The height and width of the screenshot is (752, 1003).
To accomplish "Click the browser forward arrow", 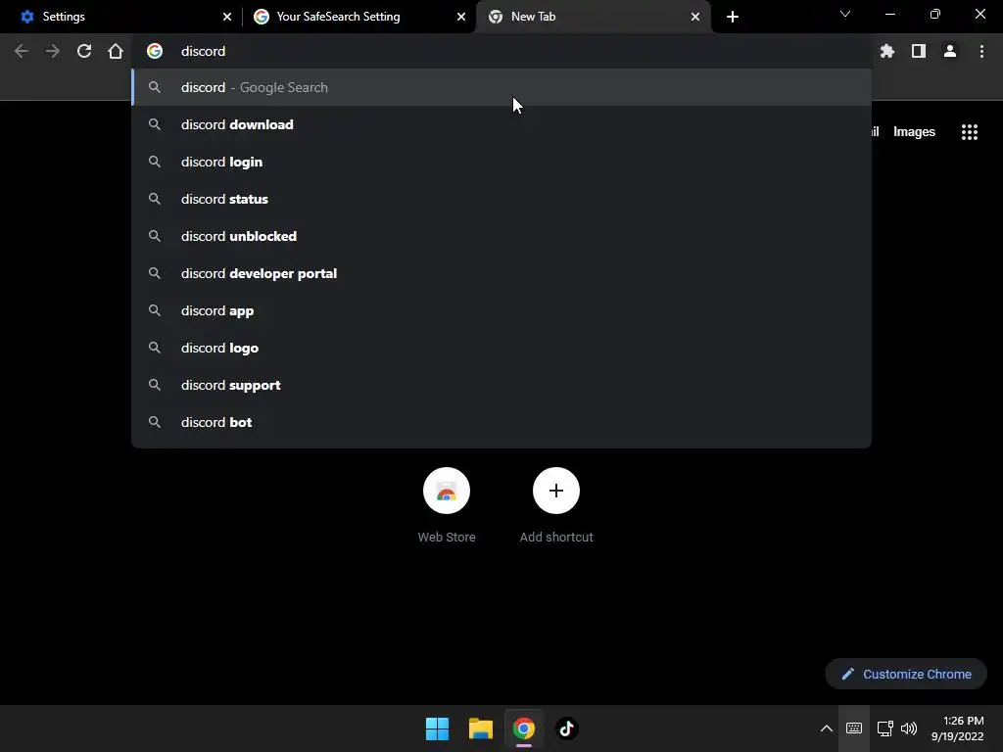I will tap(53, 51).
